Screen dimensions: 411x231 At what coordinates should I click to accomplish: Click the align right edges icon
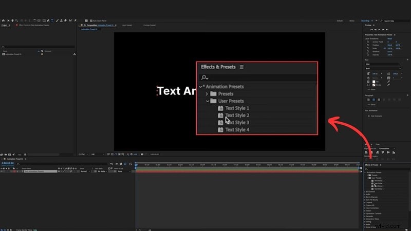tap(377, 152)
